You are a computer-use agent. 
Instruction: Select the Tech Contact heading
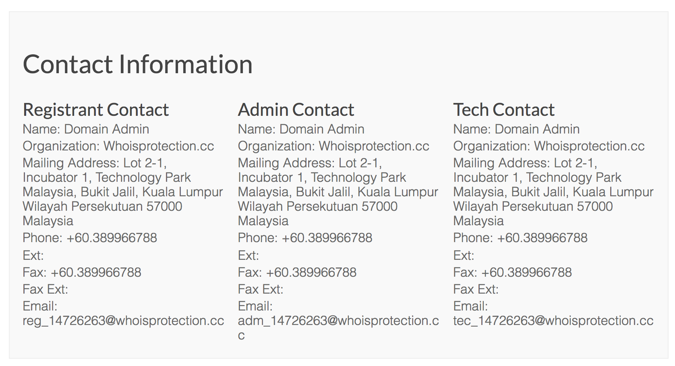click(504, 110)
